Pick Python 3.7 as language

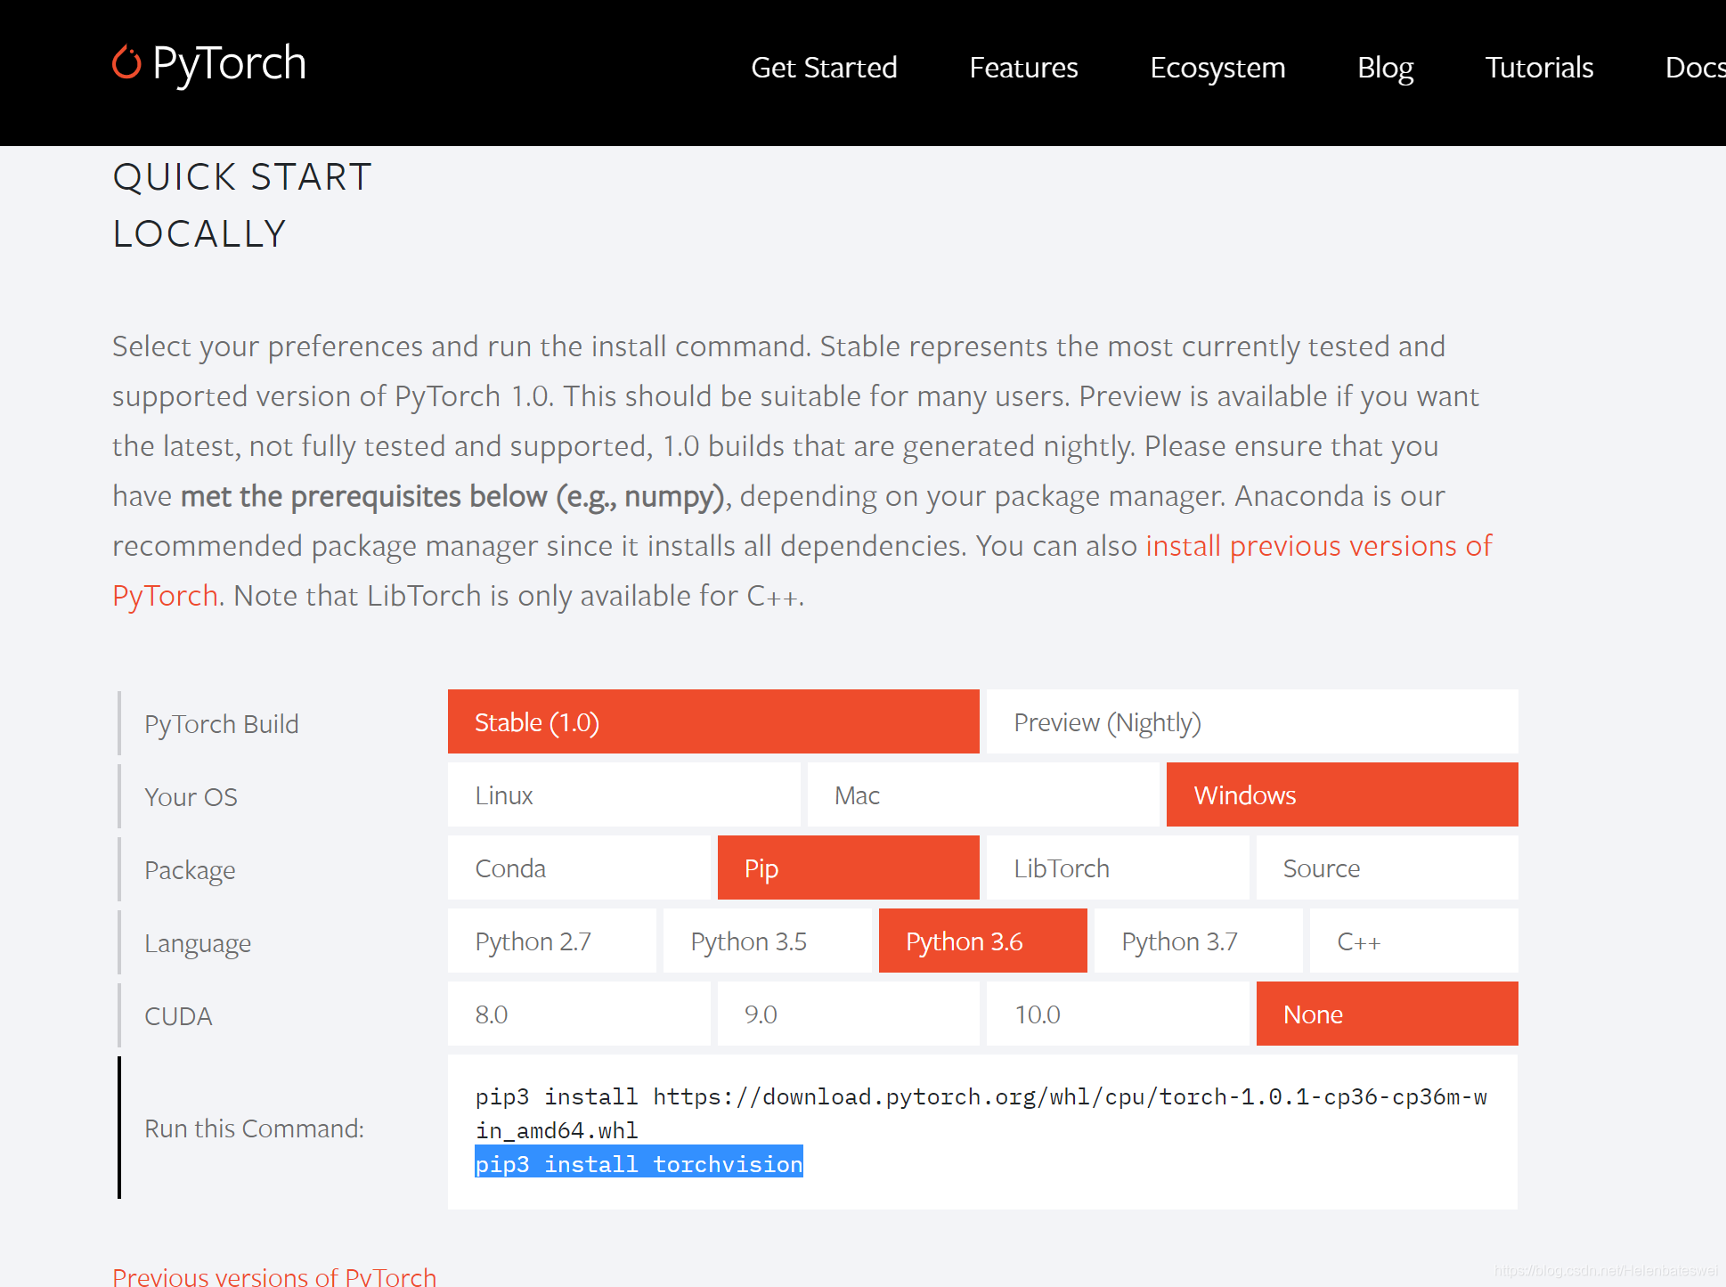[x=1199, y=941]
